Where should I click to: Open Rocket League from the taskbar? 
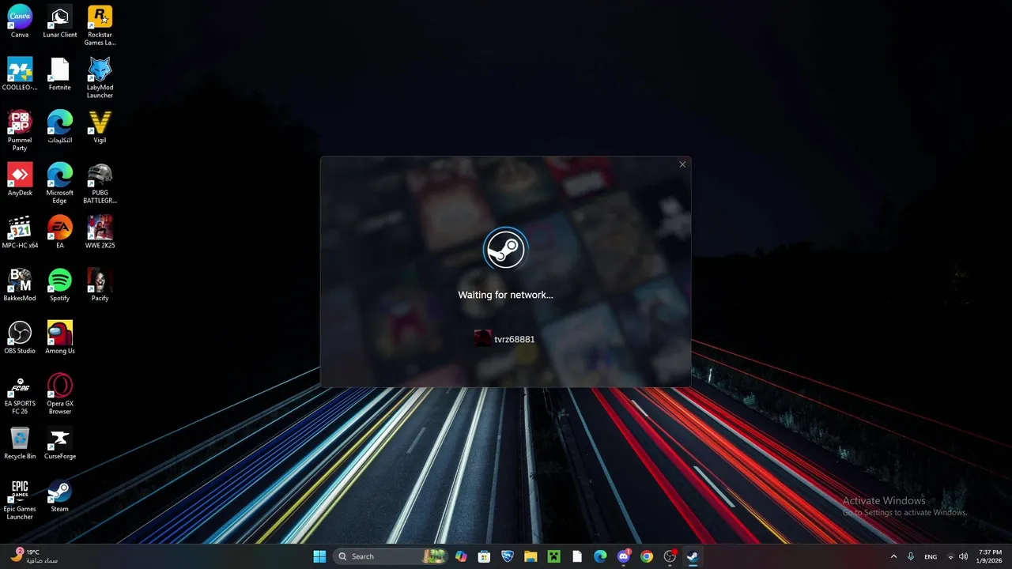pos(508,556)
